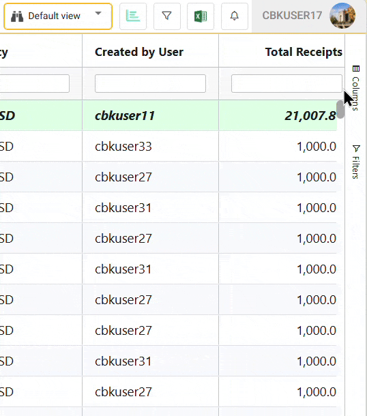This screenshot has height=416, width=367.
Task: Click the green grouping lines icon
Action: [x=133, y=16]
